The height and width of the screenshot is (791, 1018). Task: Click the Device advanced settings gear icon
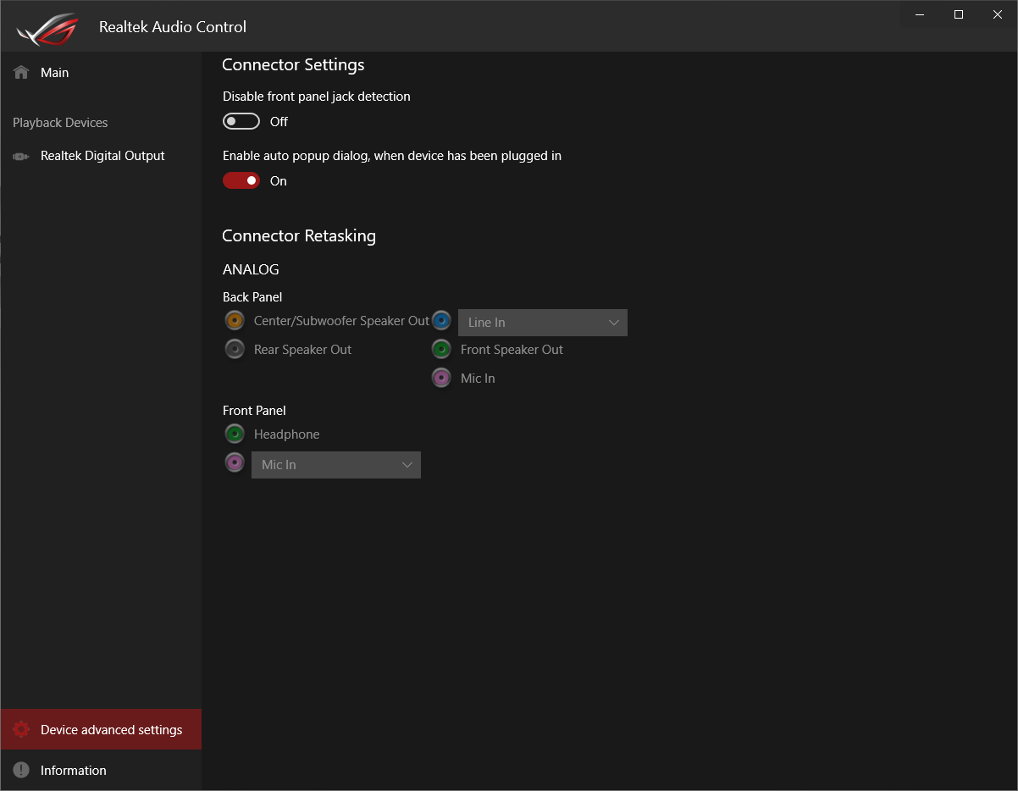pyautogui.click(x=21, y=730)
